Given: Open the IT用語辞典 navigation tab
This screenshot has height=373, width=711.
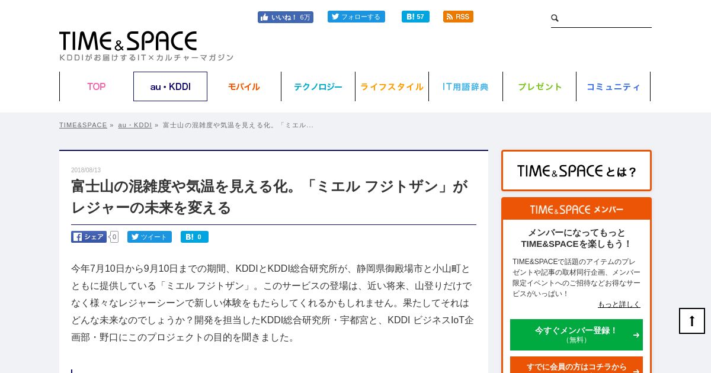Looking at the screenshot, I should point(466,86).
